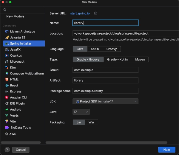Click the IDE Plugin plug icon
Image resolution: width=179 pixels, height=155 pixels.
pyautogui.click(x=7, y=103)
